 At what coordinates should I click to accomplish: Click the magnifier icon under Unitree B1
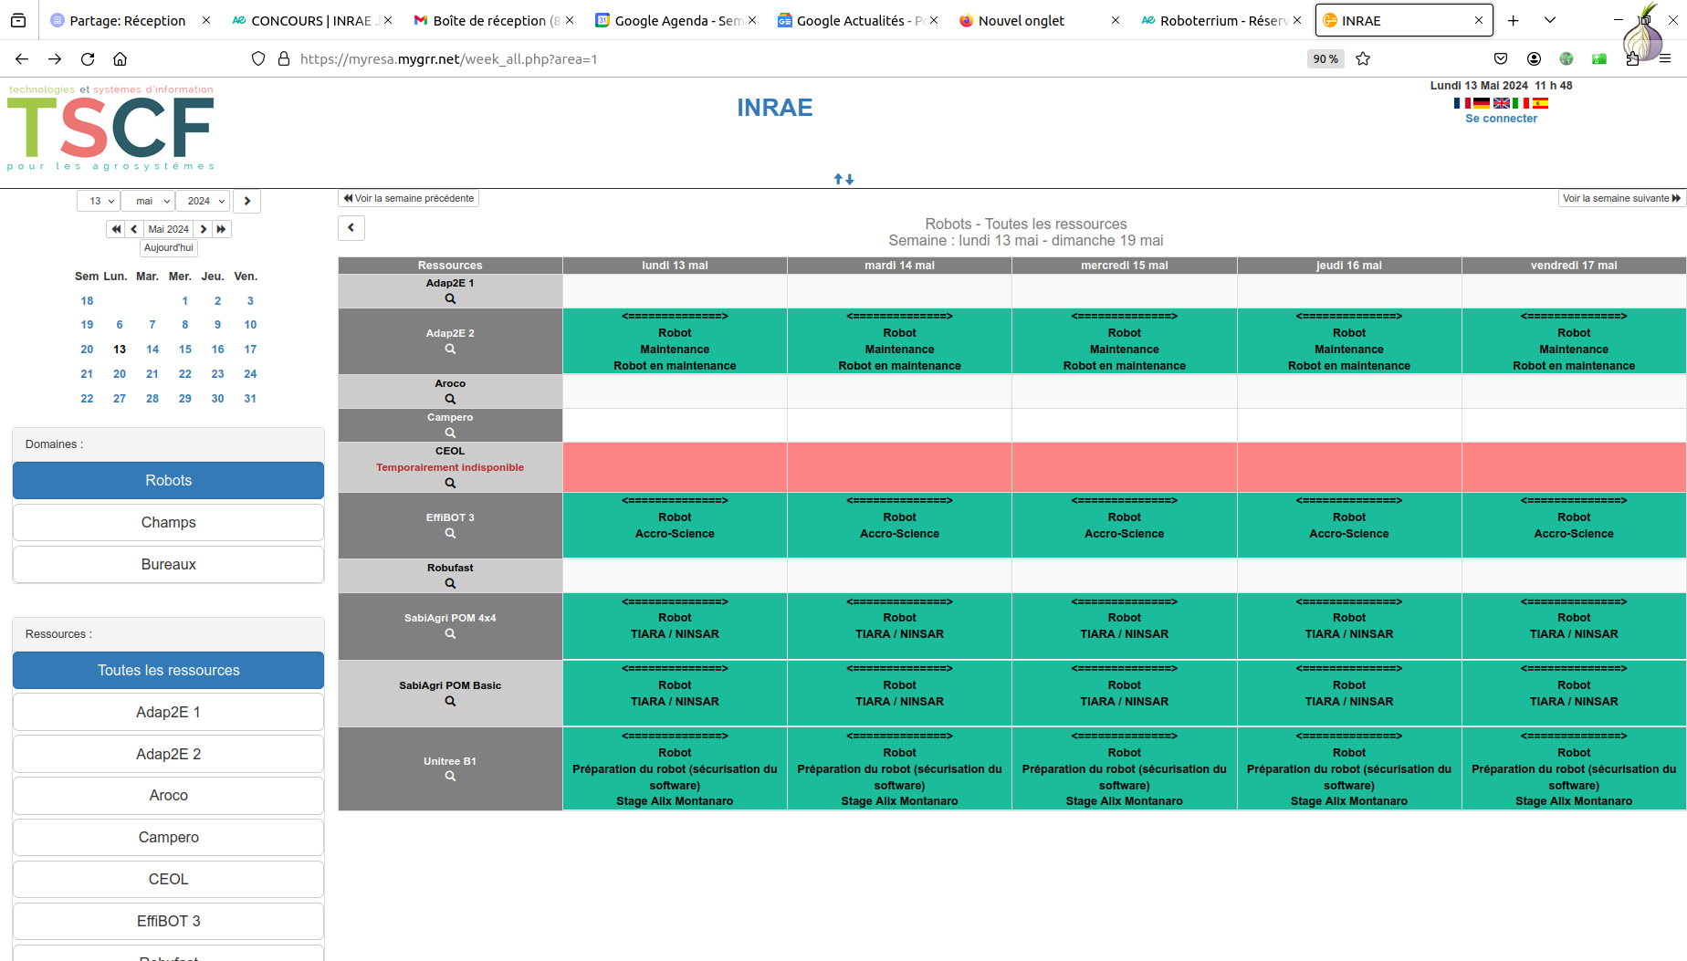point(450,777)
